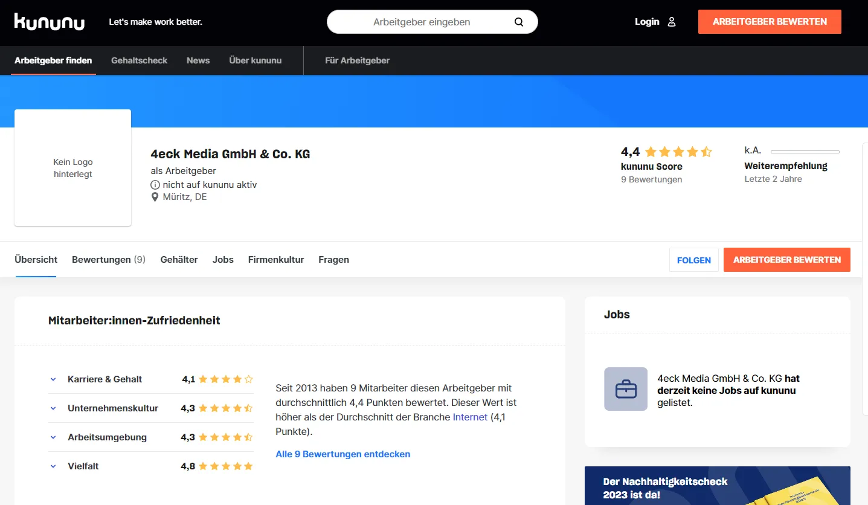Open the Für Arbeitgeber menu item
868x505 pixels.
(357, 60)
